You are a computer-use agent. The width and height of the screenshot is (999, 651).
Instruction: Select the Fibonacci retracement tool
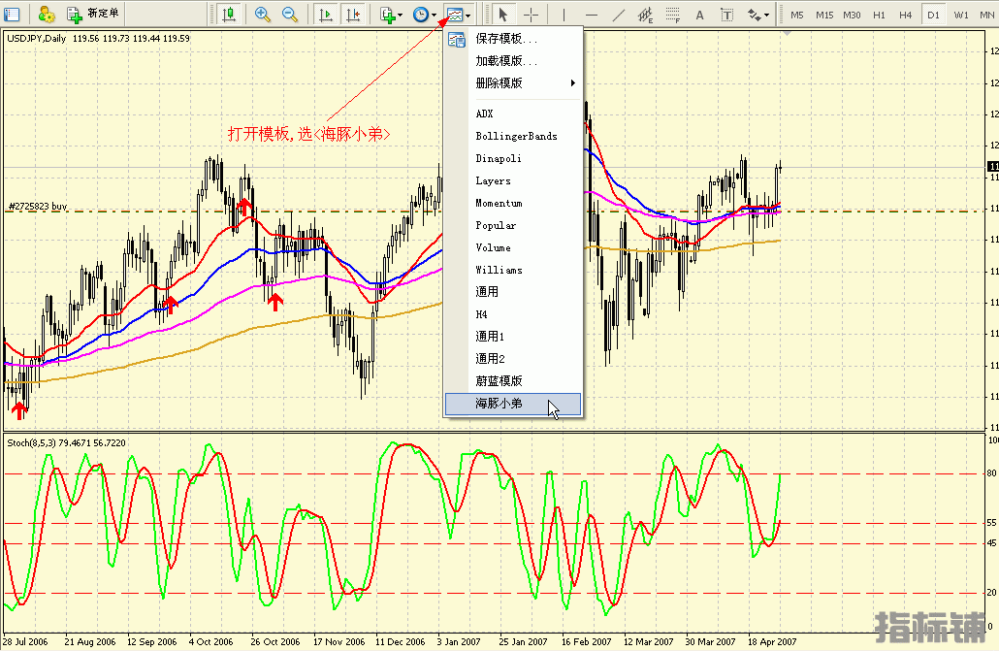(672, 15)
